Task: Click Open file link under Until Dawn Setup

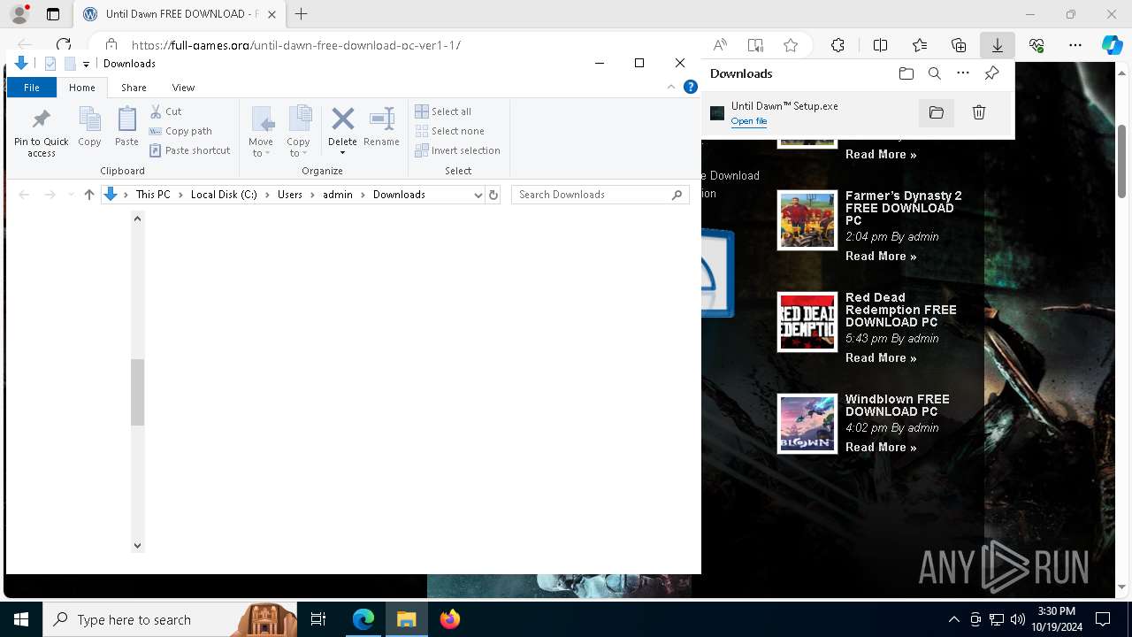Action: (749, 121)
